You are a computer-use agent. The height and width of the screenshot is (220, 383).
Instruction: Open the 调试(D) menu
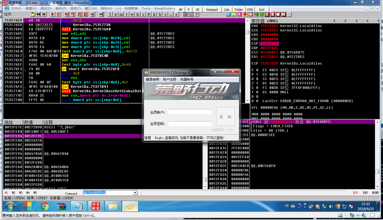(x=46, y=9)
